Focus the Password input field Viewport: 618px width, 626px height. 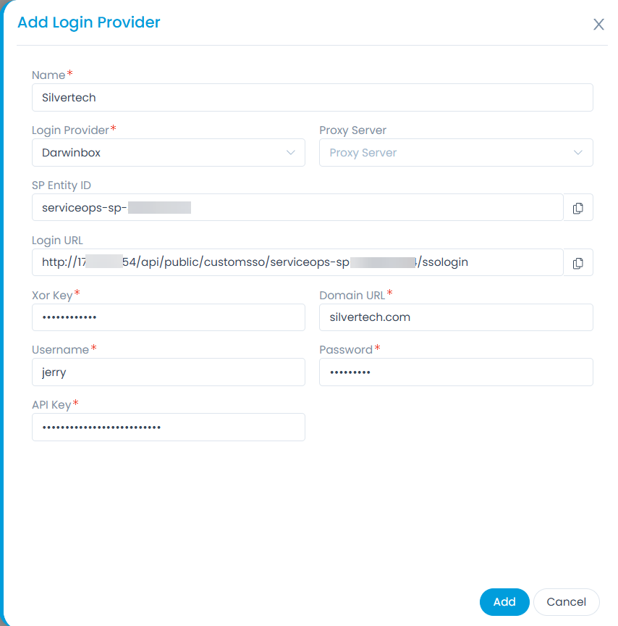(x=456, y=372)
